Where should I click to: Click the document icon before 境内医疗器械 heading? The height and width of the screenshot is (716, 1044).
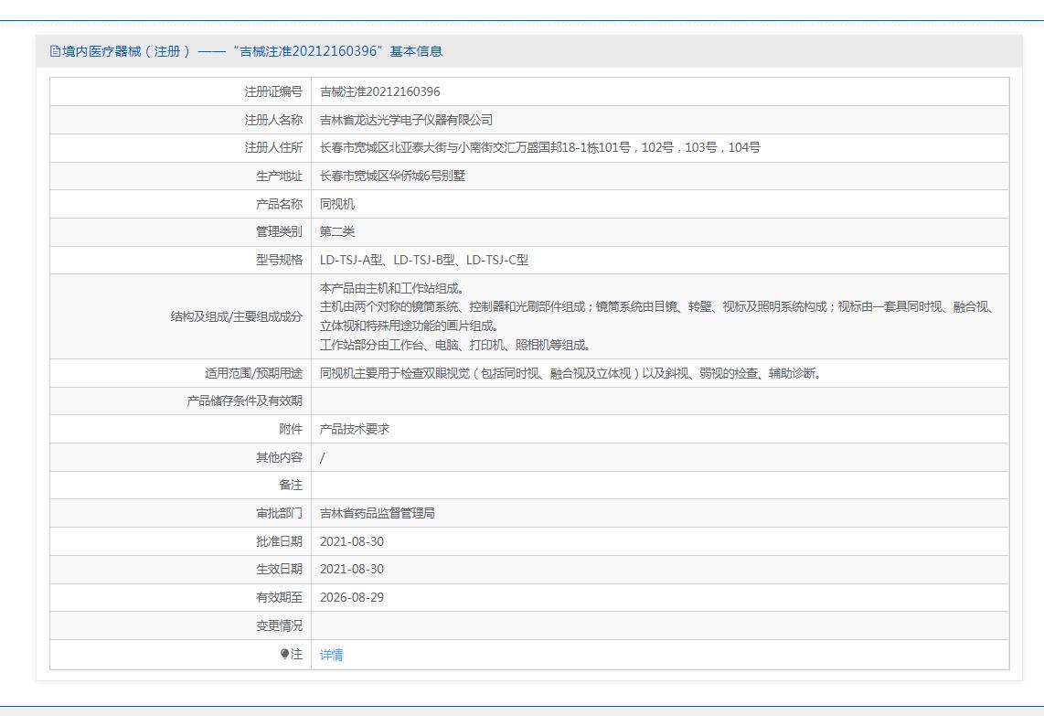pyautogui.click(x=55, y=51)
